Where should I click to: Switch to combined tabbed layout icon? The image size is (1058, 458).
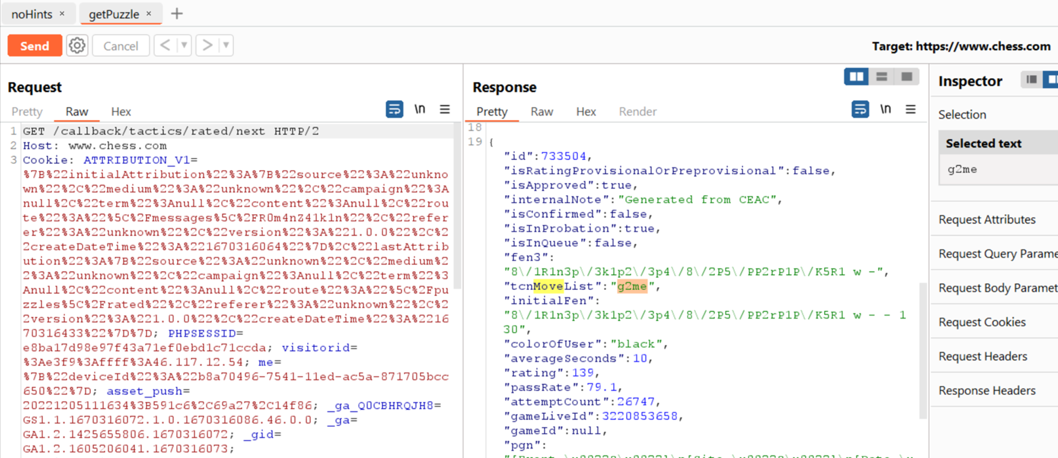pos(907,77)
